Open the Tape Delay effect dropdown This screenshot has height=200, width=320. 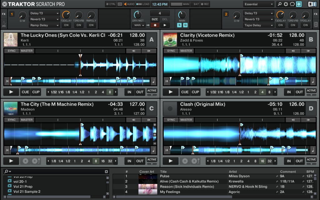(x=258, y=25)
